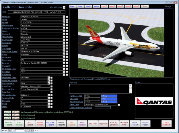Open the Continent dropdown arrow
The image size is (179, 133).
tap(64, 34)
